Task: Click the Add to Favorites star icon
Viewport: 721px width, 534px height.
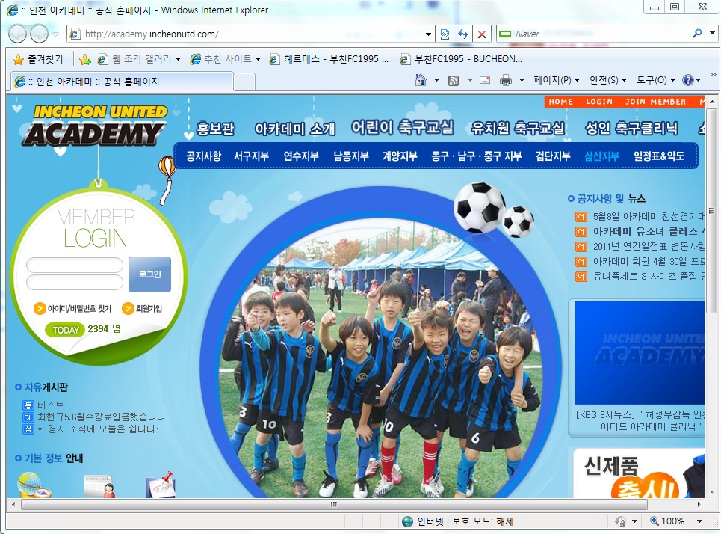Action: [x=85, y=59]
